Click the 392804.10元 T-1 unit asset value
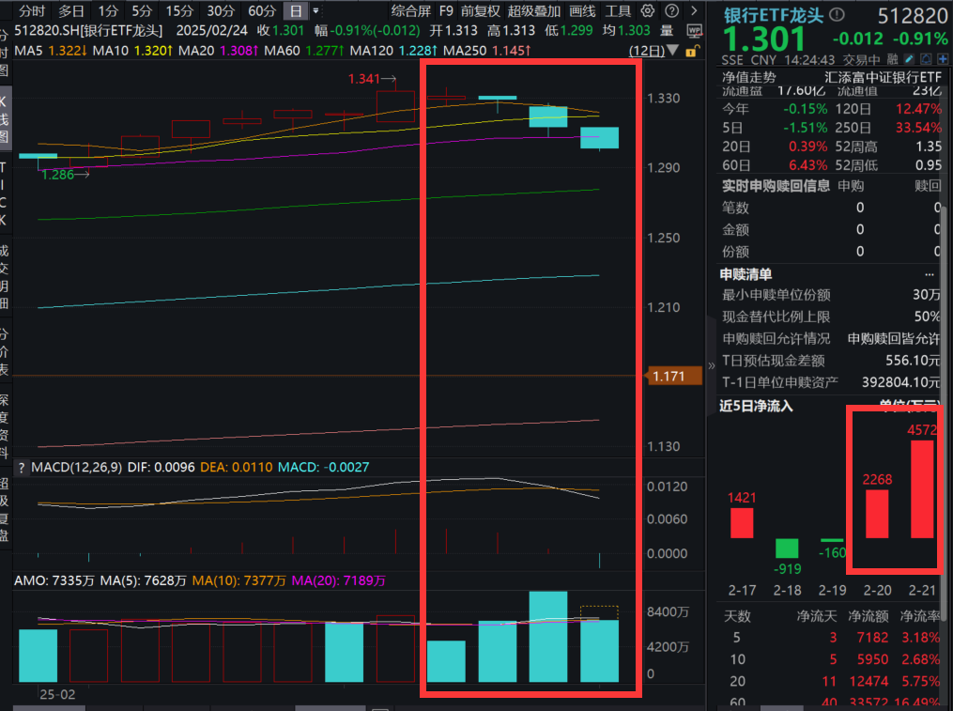Image resolution: width=953 pixels, height=711 pixels. coord(900,382)
